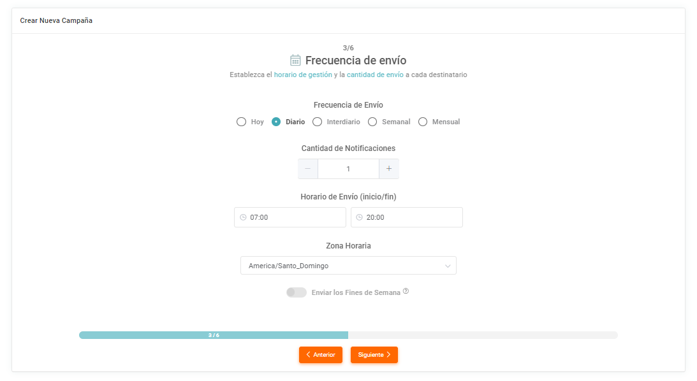Expand the timezone list using its chevron arrow
Viewport: 697px width, 381px height.
click(x=448, y=266)
